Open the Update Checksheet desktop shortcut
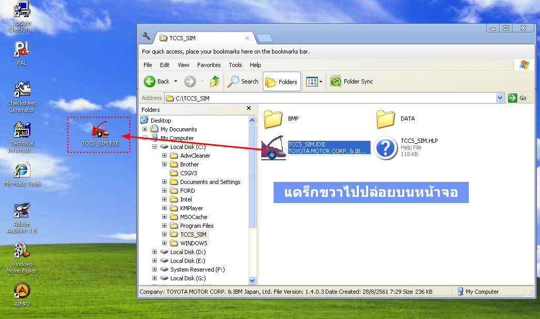This screenshot has height=319, width=540. tap(22, 17)
